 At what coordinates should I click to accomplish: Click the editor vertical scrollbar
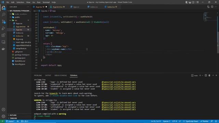[x=218, y=42]
